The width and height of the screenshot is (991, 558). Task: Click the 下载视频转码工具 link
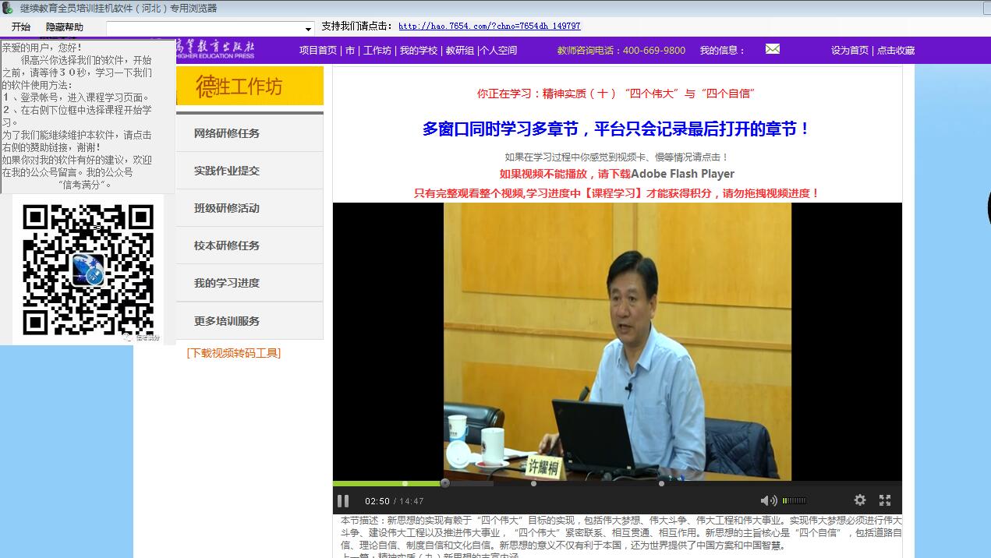(233, 353)
